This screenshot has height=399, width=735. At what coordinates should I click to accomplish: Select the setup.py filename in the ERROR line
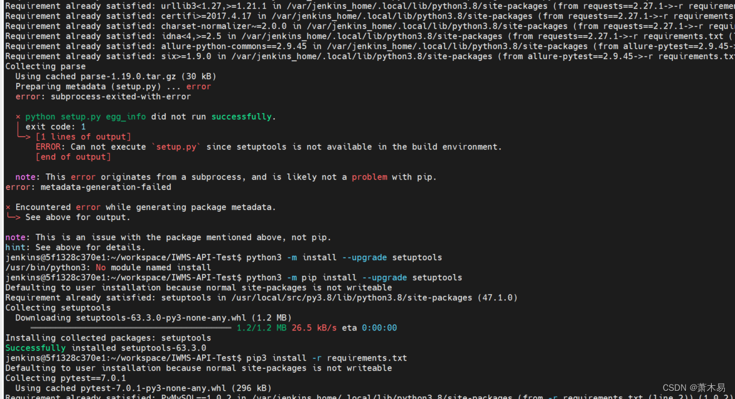point(176,146)
